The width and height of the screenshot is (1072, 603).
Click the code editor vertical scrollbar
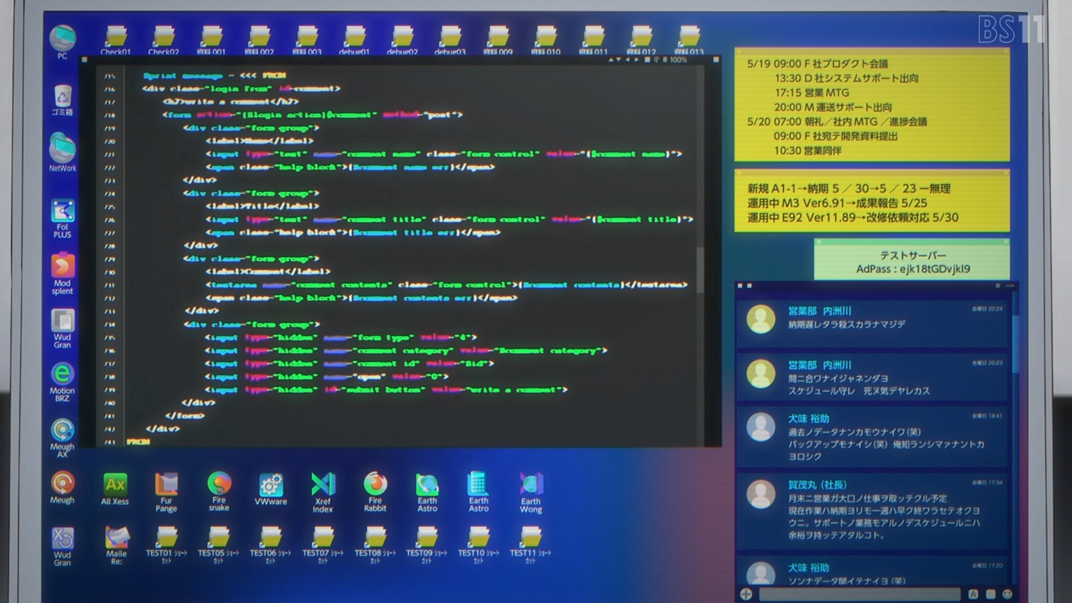coord(699,269)
